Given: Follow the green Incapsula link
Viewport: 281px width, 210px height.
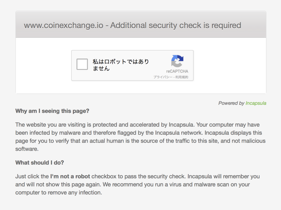Looking at the screenshot, I should point(256,103).
